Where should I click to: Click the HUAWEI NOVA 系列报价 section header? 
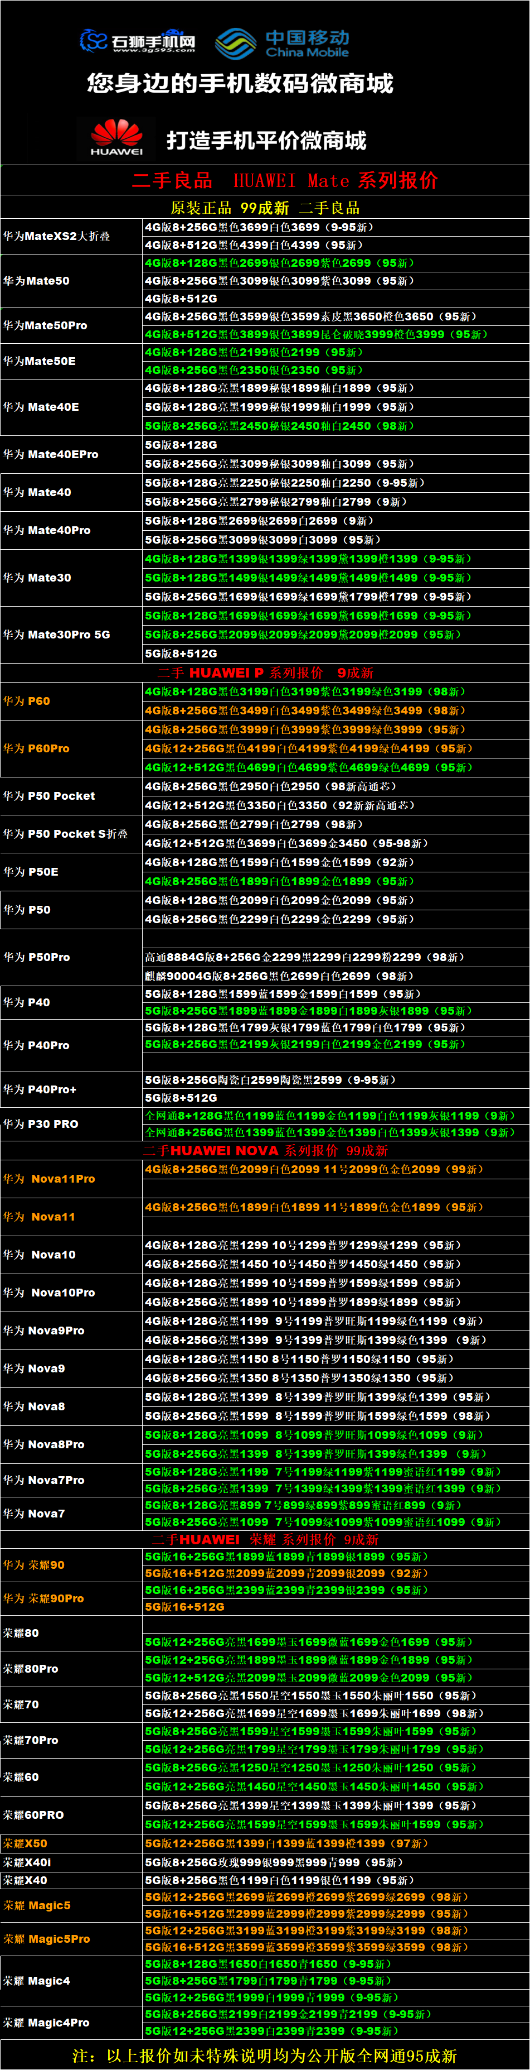(265, 1151)
